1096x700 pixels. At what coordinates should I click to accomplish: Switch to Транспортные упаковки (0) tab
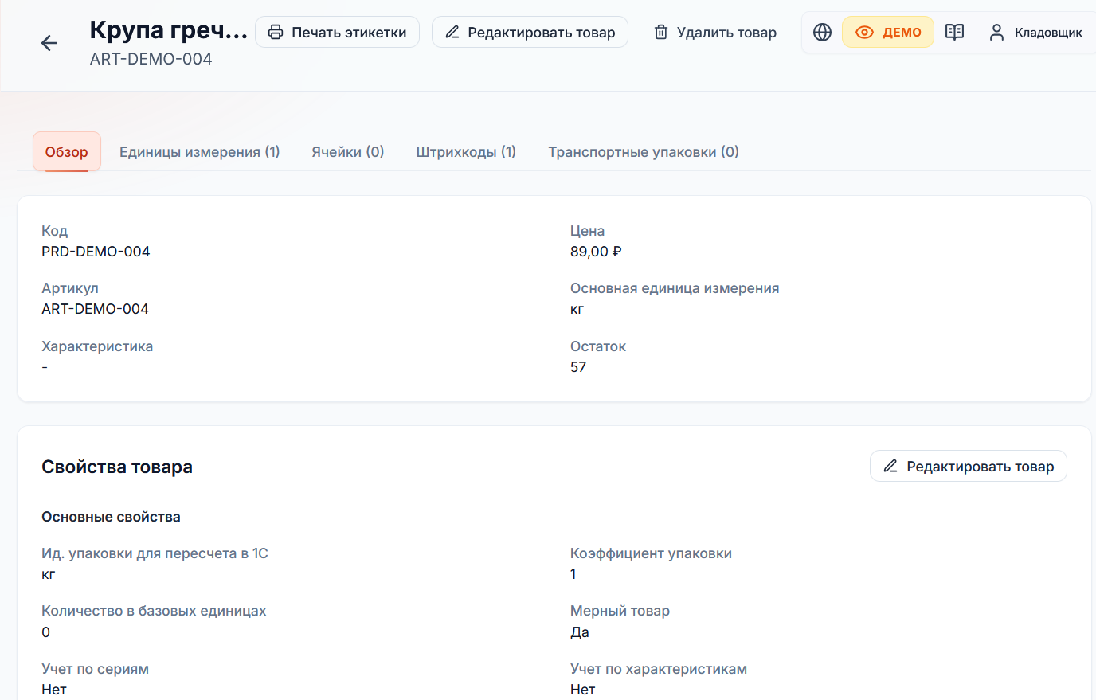(x=644, y=151)
